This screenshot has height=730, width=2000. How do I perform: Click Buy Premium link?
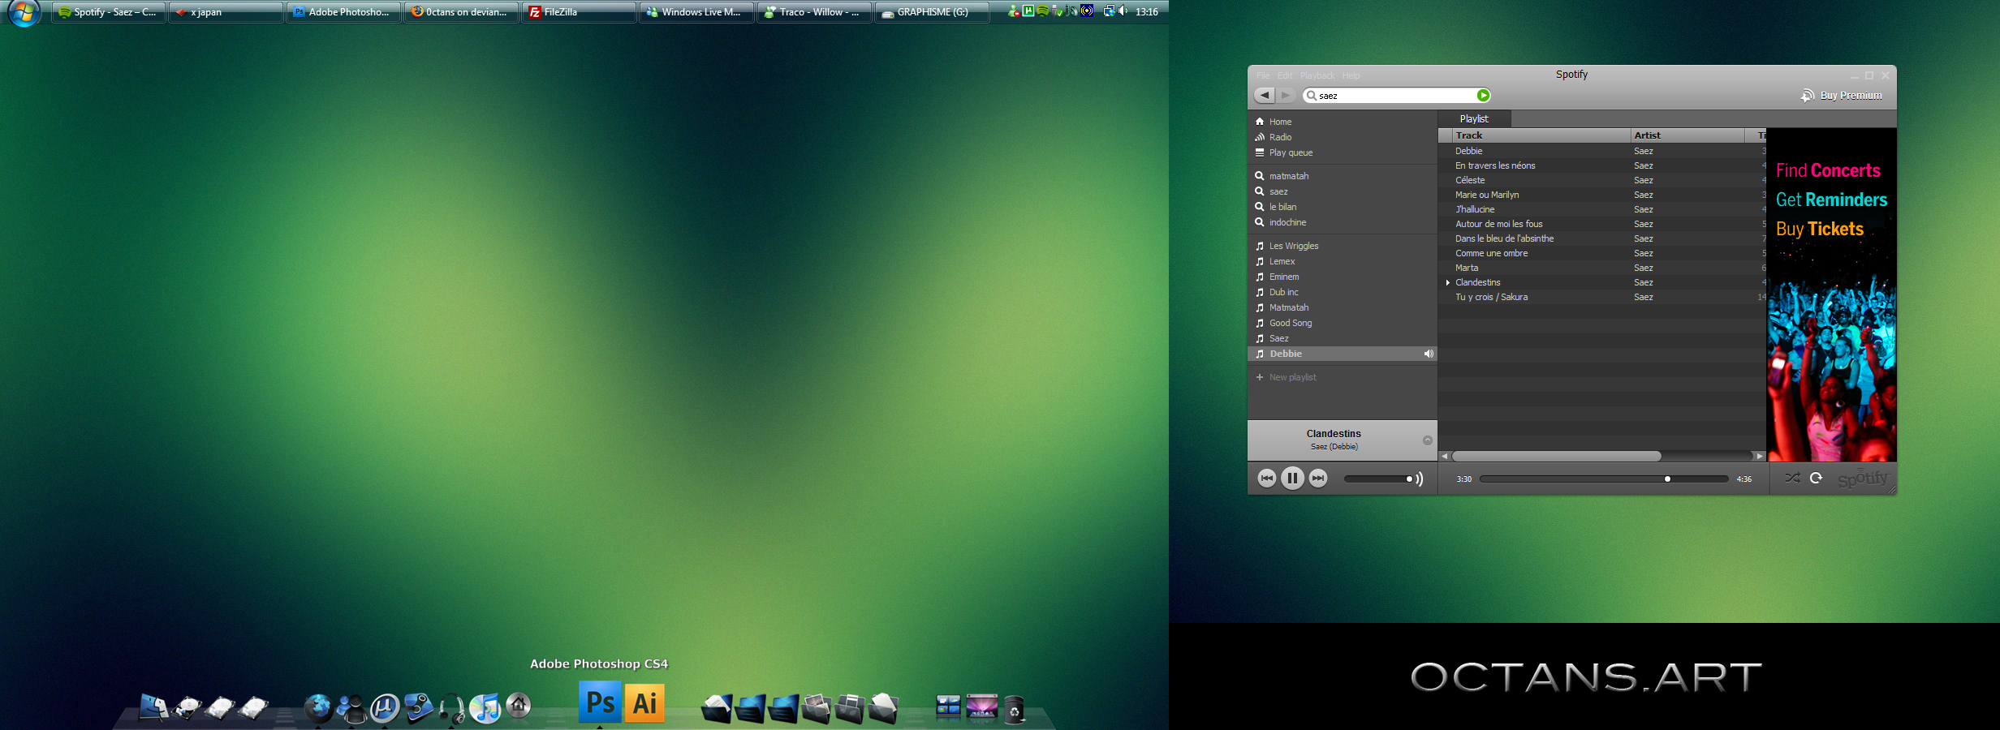pos(1842,96)
